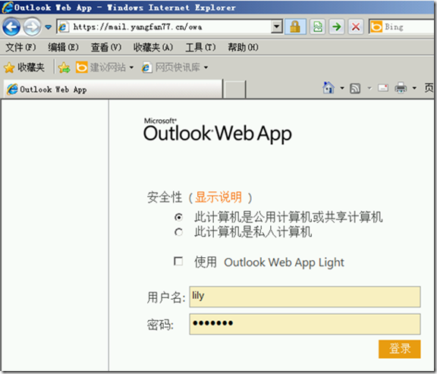The width and height of the screenshot is (437, 374).
Task: Click the 用户名 field containing lily
Action: pos(305,297)
